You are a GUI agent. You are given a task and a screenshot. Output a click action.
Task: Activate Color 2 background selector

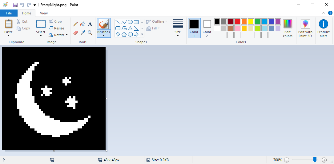pos(207,28)
